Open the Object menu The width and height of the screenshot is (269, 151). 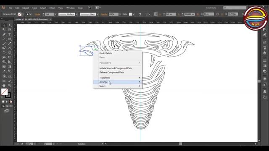[x=26, y=8]
